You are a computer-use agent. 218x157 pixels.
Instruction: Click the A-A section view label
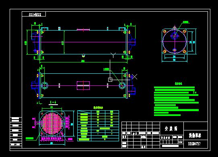click(x=53, y=102)
